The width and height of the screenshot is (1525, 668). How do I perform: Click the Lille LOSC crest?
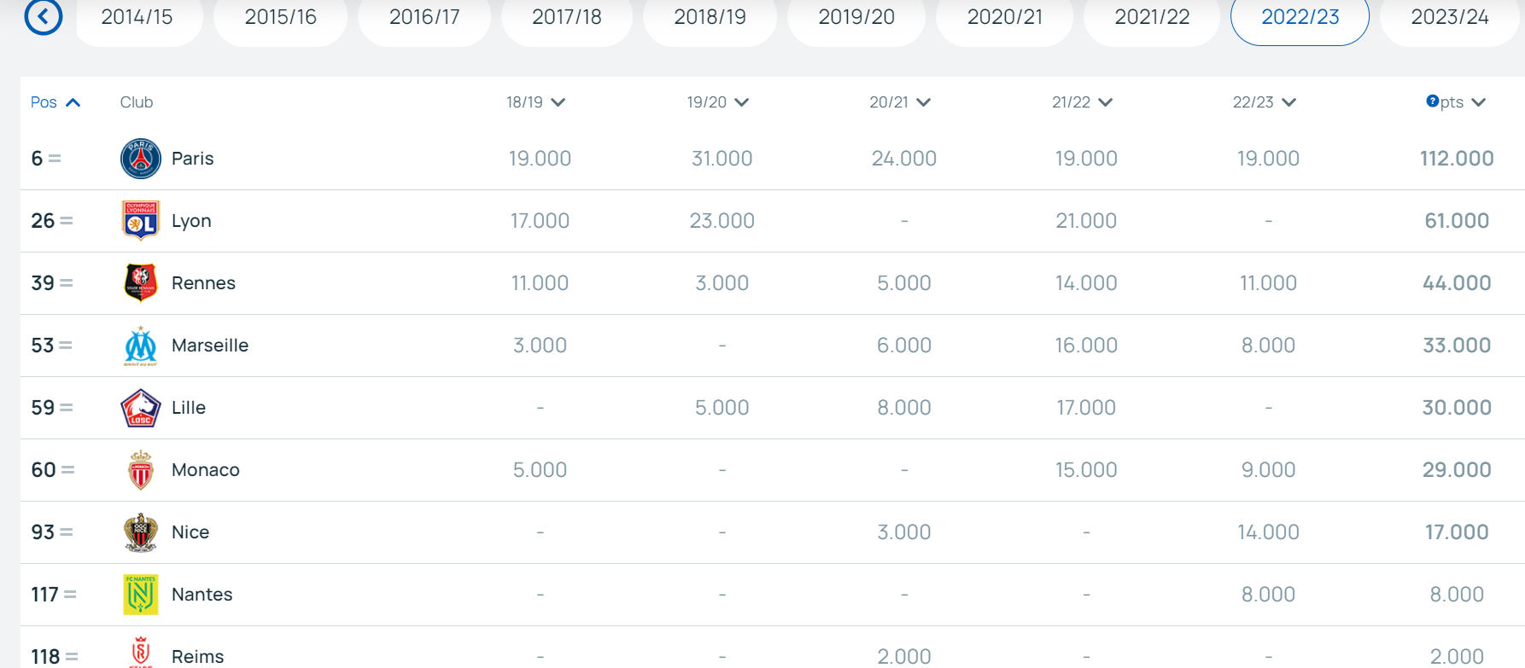(x=141, y=408)
